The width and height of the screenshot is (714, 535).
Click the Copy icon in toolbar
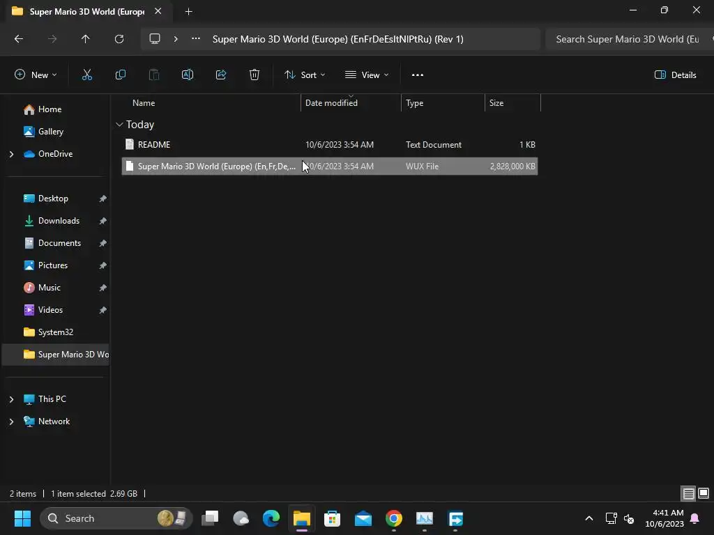[120, 75]
